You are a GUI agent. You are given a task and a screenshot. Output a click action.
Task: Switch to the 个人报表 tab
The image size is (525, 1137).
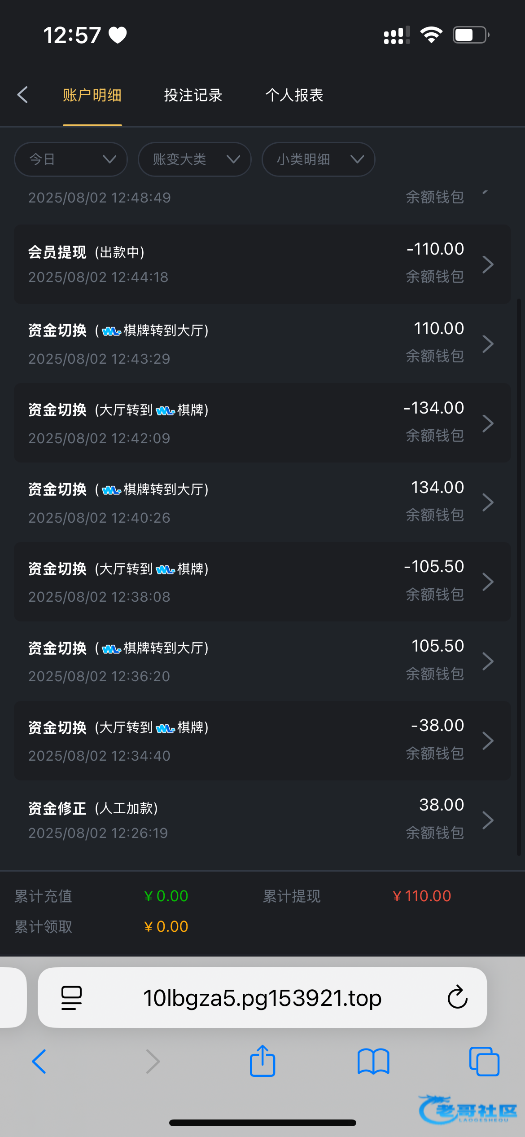[294, 95]
